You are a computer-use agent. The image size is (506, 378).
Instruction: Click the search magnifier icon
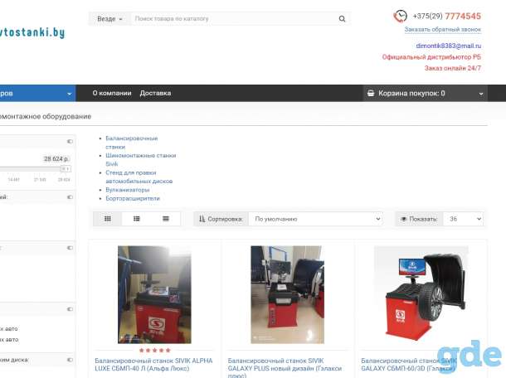click(342, 19)
